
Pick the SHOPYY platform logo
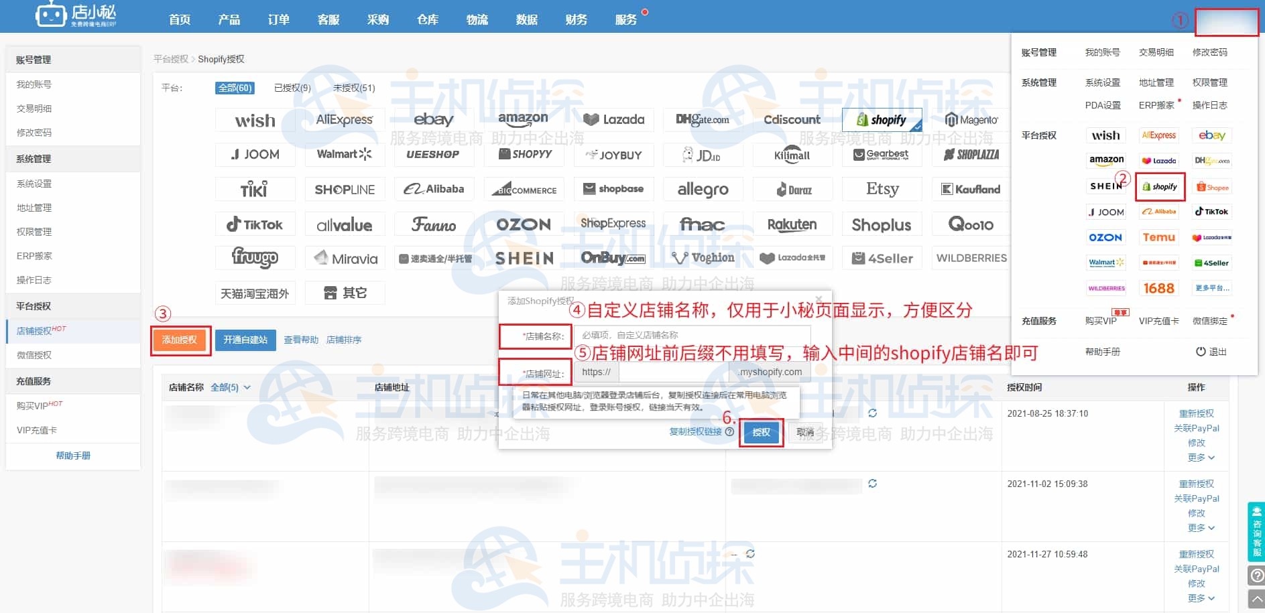[x=524, y=155]
